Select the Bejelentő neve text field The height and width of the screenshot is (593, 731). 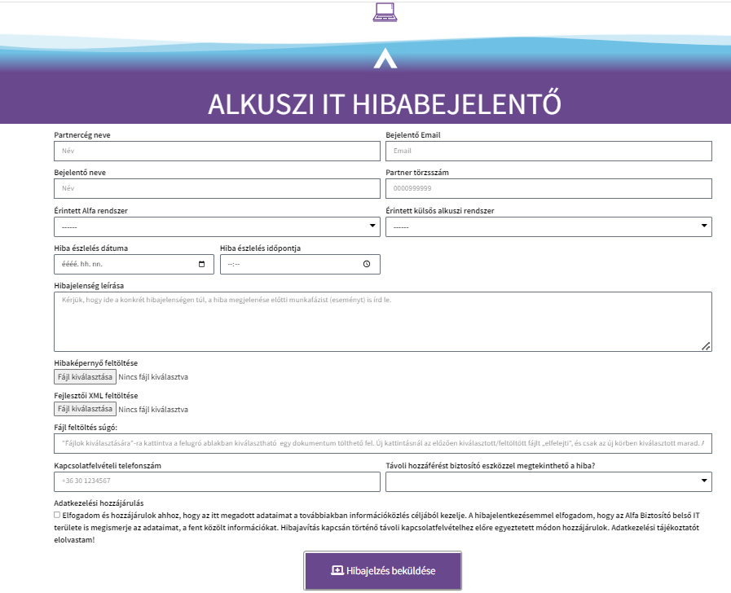(217, 189)
